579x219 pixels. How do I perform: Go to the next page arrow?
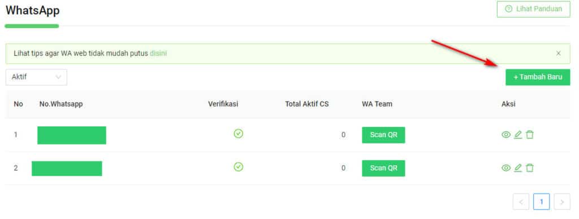[562, 202]
